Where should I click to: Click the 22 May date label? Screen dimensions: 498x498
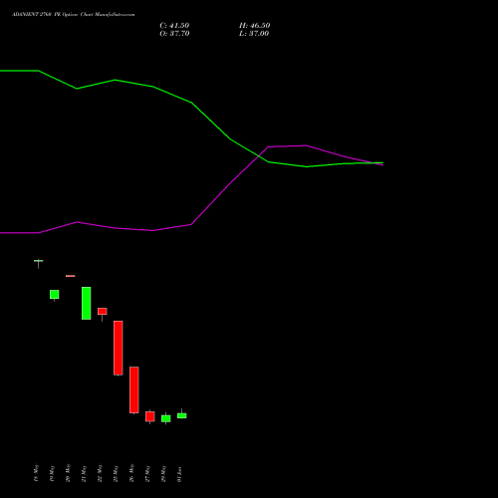click(x=100, y=473)
